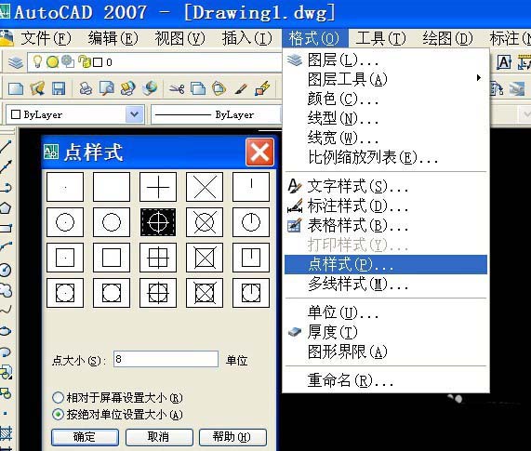The height and width of the screenshot is (451, 531).
Task: Click the 点大小 input field
Action: [x=166, y=359]
